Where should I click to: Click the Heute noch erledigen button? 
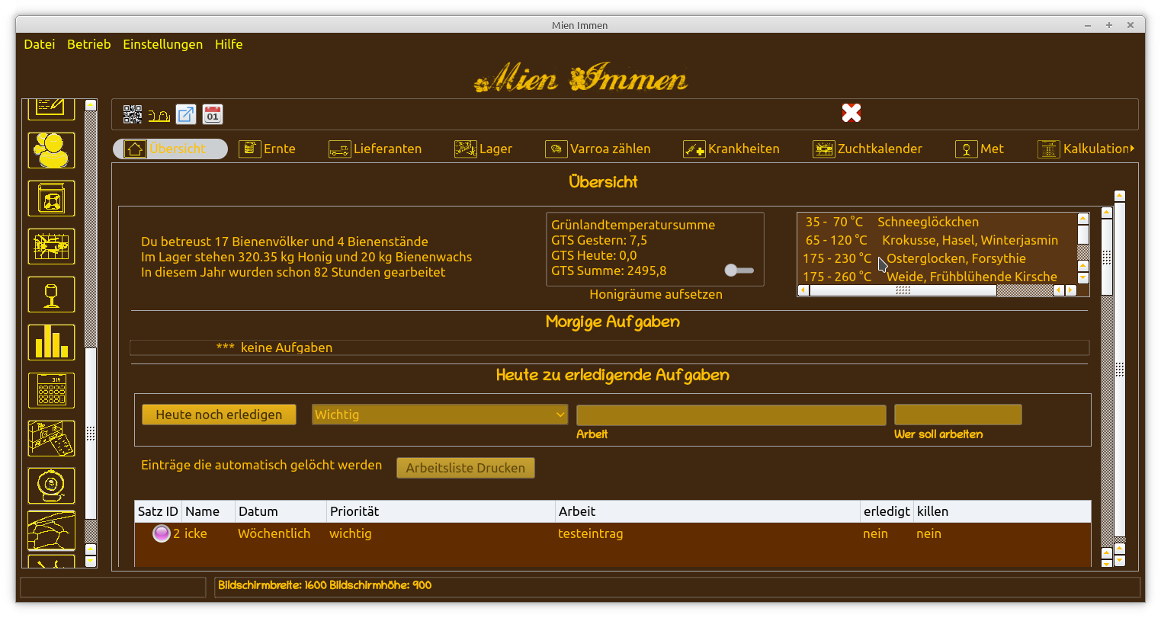tap(219, 415)
